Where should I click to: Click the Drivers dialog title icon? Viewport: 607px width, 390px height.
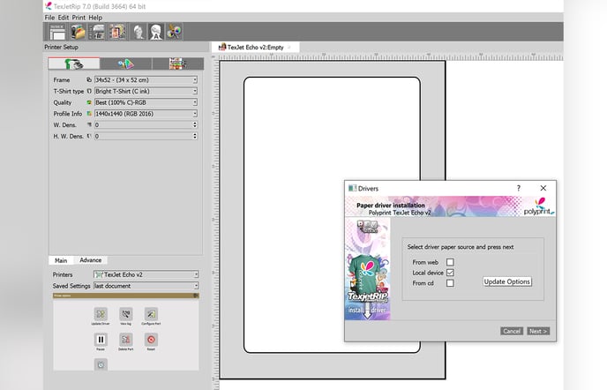[x=352, y=188]
